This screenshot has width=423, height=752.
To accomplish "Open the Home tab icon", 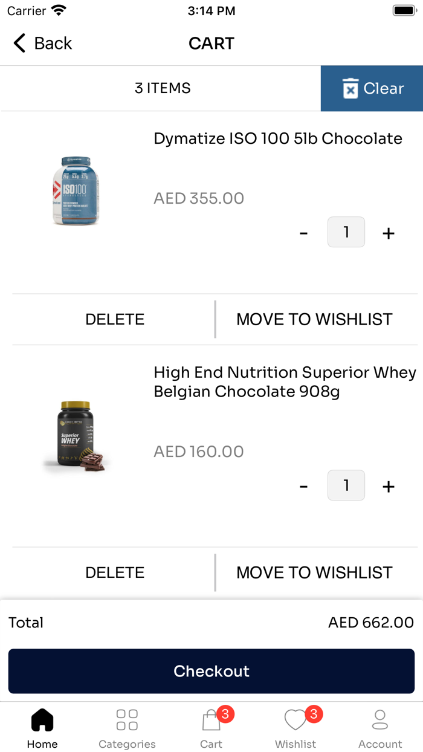I will coord(42,719).
